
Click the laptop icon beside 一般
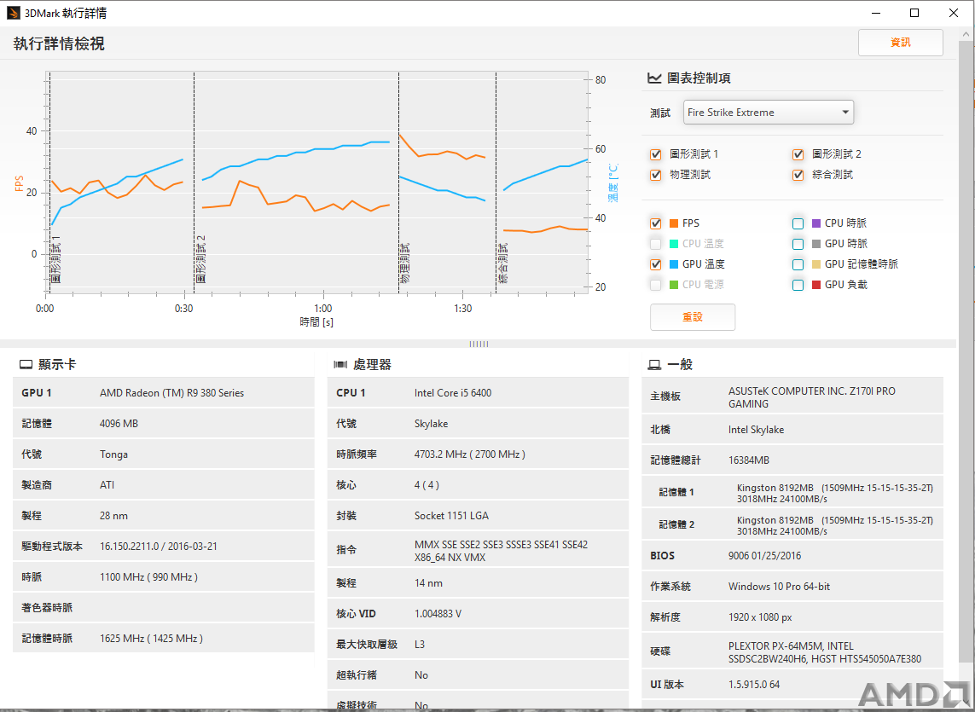click(655, 364)
